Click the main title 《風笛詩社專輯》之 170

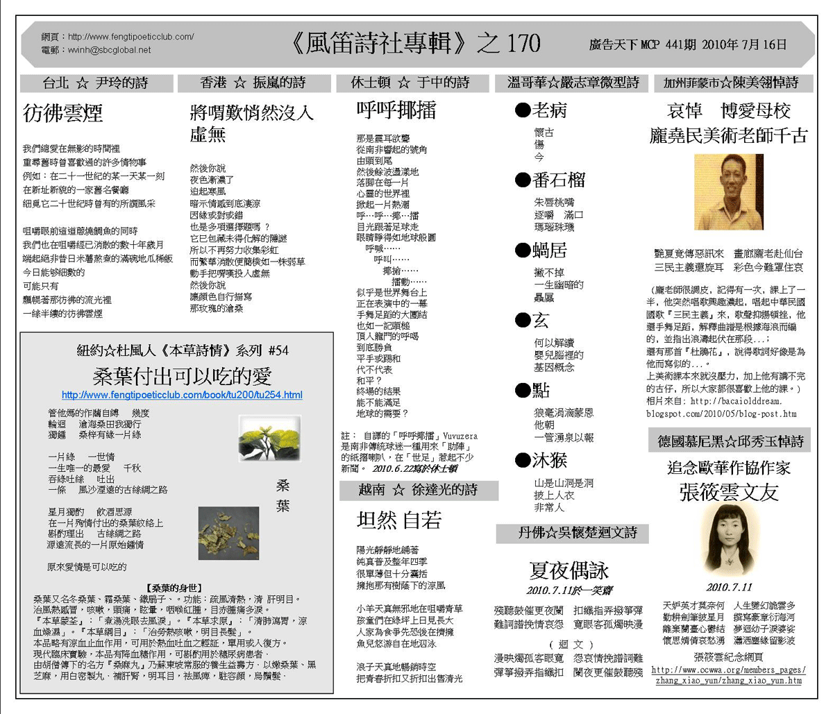(414, 44)
